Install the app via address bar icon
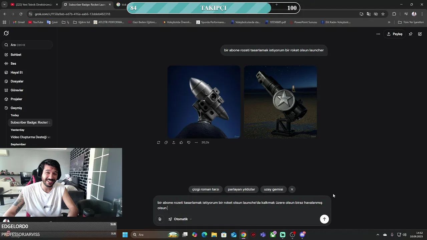 (x=362, y=14)
